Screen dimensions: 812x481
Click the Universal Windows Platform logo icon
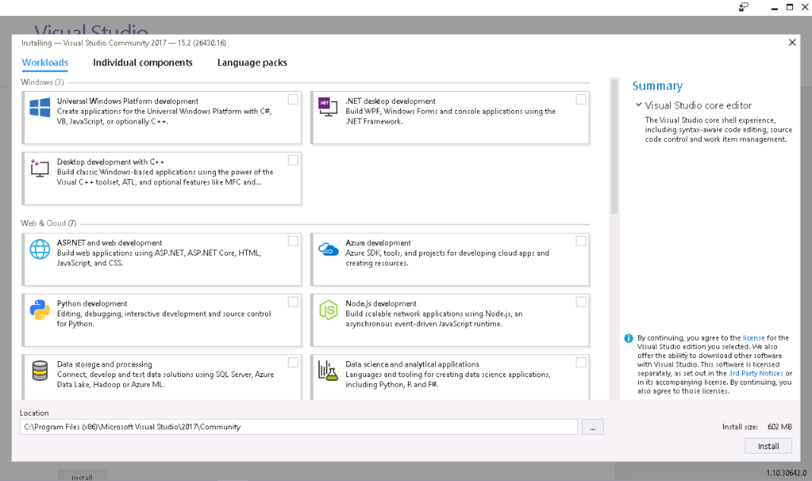point(40,107)
